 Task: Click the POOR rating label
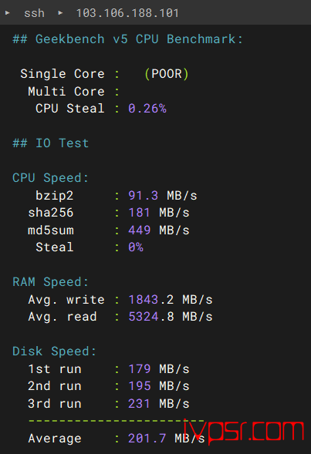coord(167,74)
